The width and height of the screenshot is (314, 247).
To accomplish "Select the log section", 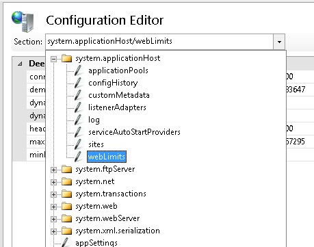I will 94,120.
